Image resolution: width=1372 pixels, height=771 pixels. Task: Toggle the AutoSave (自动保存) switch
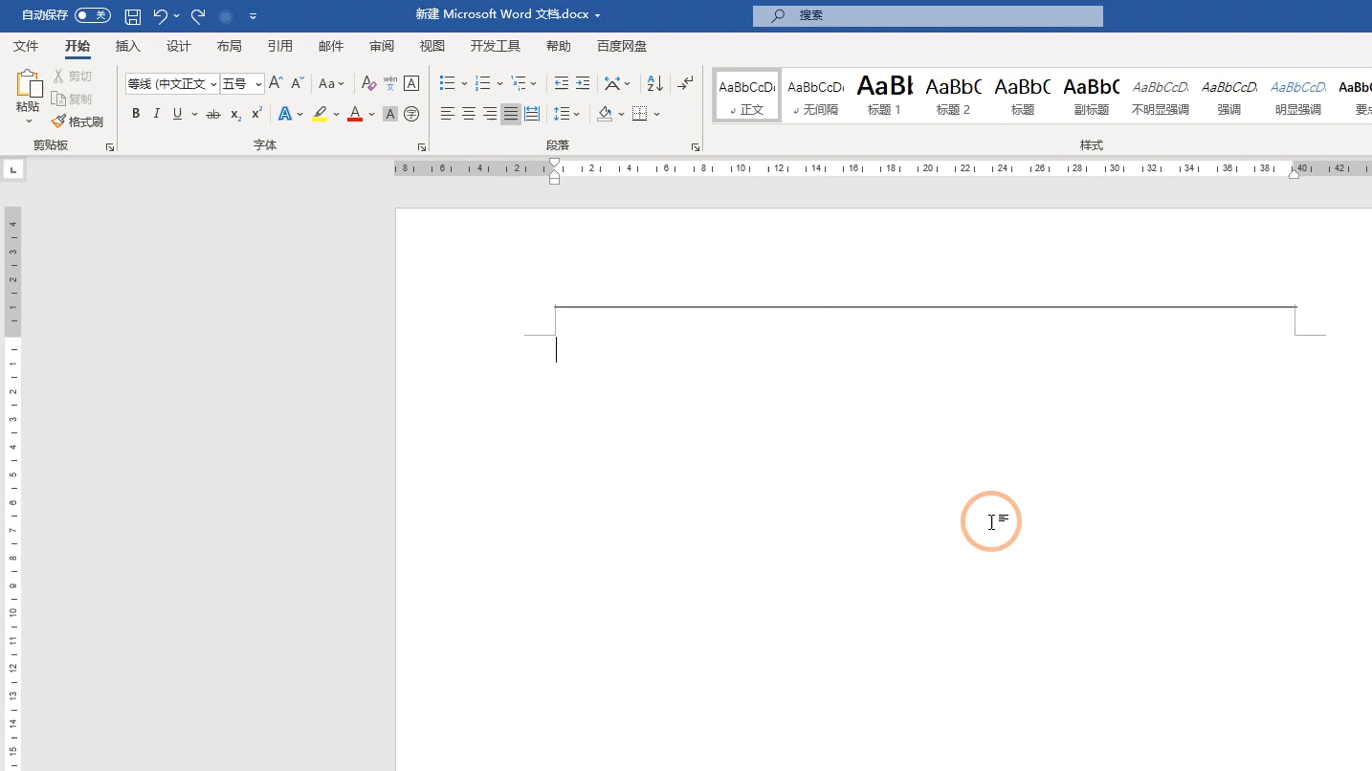tap(93, 15)
